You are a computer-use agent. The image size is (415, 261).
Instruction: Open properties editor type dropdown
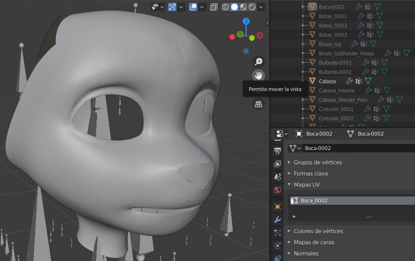coord(282,134)
